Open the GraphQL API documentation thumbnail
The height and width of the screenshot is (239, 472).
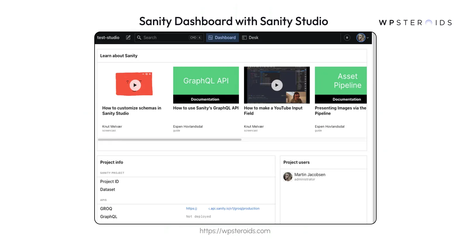(x=206, y=85)
